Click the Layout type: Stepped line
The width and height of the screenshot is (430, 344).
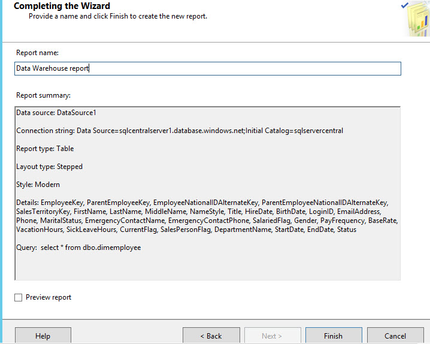tap(49, 167)
